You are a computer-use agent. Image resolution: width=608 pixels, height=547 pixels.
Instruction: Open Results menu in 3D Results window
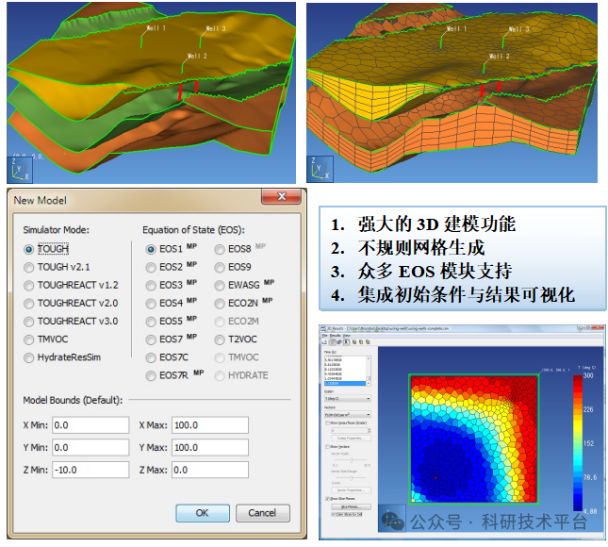336,336
